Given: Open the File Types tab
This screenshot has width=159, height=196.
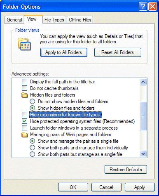Looking at the screenshot, I should tap(54, 20).
